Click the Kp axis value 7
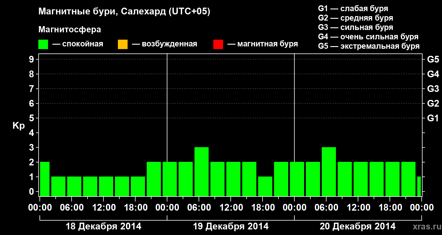 [x=32, y=89]
